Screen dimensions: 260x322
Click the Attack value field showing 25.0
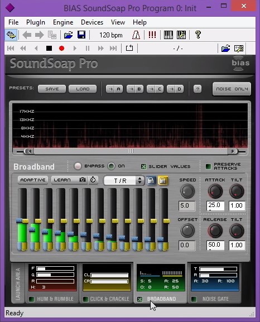click(215, 205)
